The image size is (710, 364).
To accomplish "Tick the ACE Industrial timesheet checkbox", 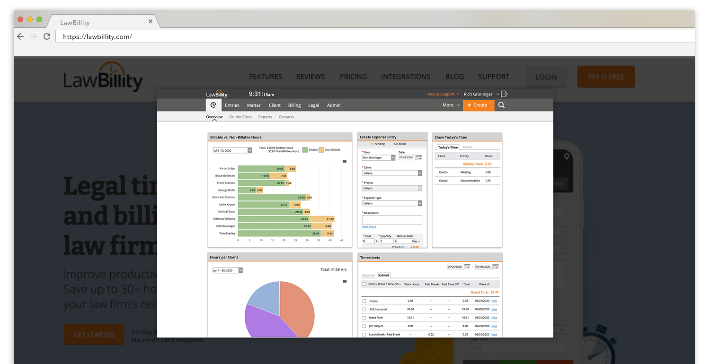I will click(x=364, y=310).
